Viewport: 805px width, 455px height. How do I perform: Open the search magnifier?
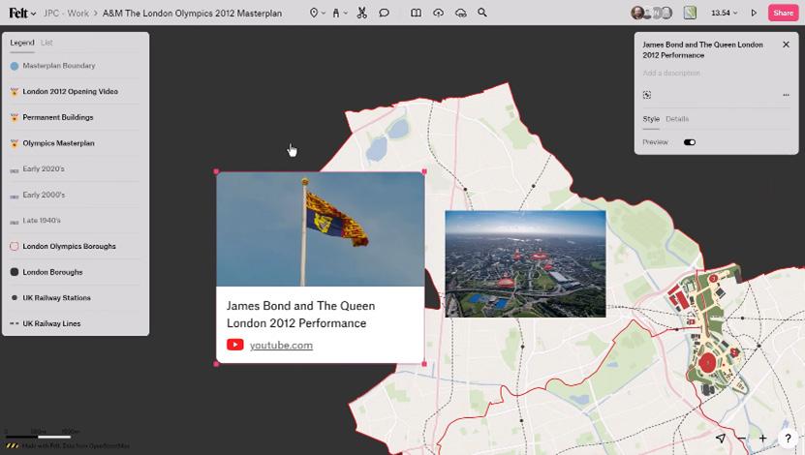(482, 13)
